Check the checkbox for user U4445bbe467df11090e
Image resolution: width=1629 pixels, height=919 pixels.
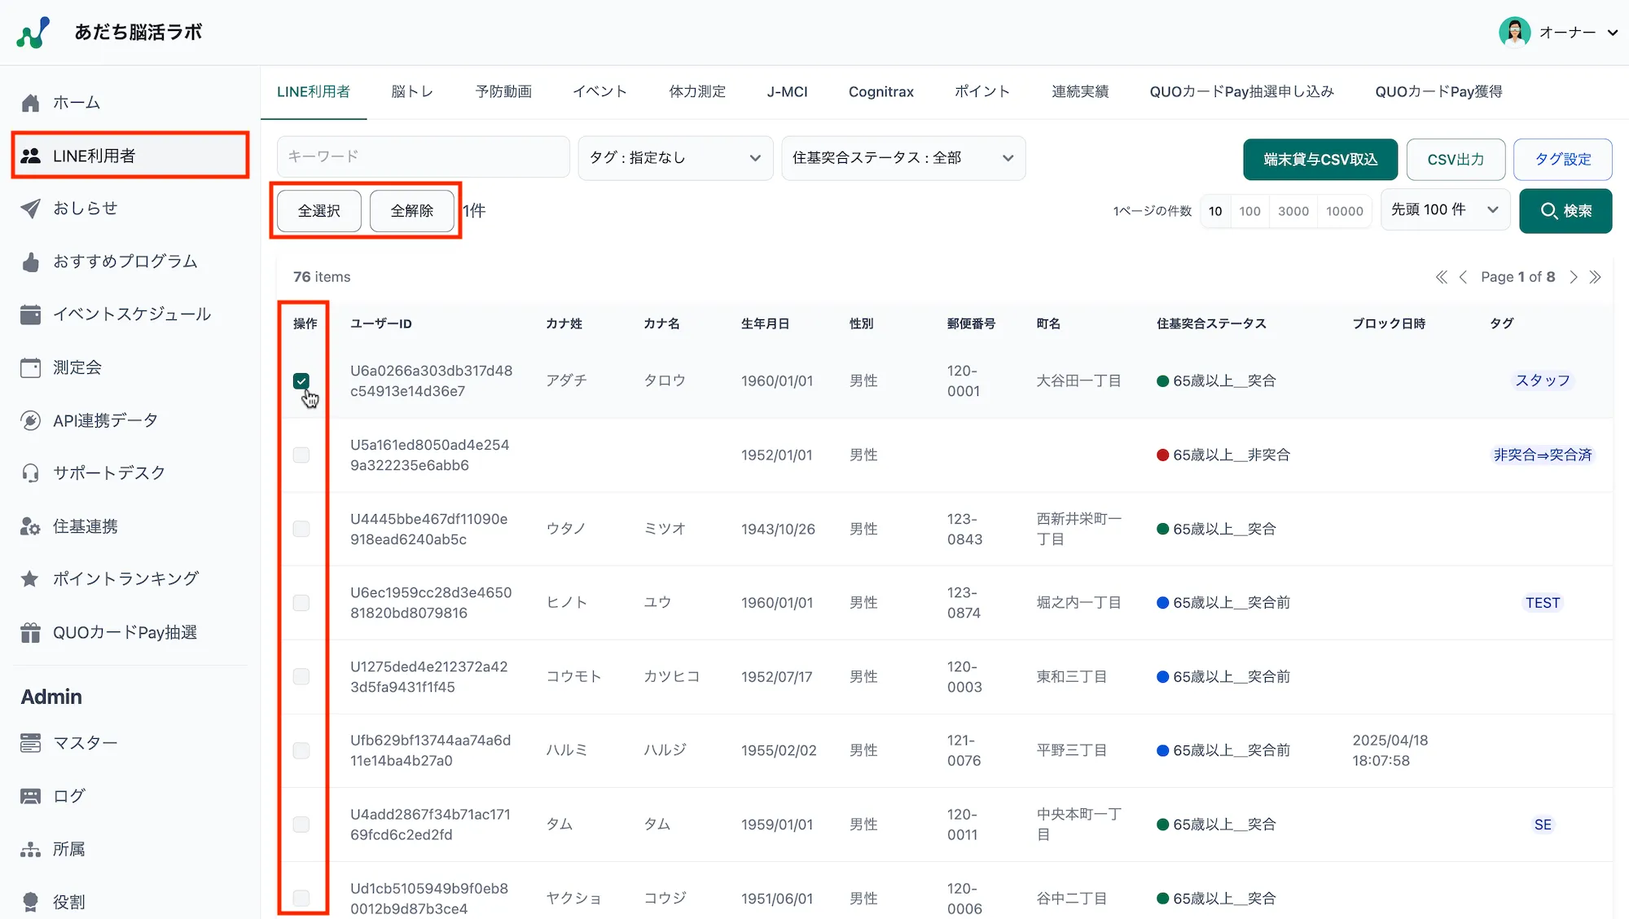pos(301,529)
